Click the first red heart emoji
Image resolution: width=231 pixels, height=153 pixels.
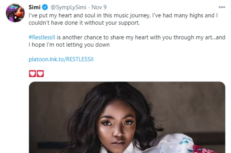coord(32,73)
